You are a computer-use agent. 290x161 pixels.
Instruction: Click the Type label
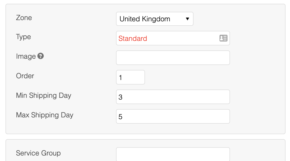23,37
